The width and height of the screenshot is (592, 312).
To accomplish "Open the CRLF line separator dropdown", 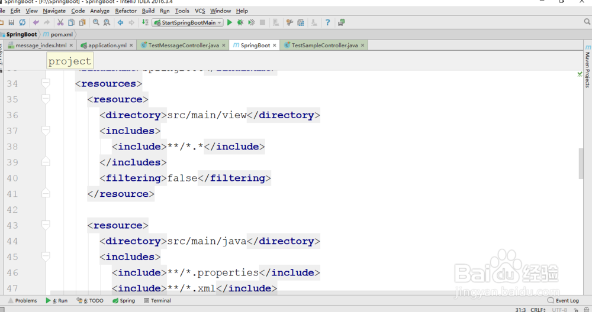I will tap(538, 310).
